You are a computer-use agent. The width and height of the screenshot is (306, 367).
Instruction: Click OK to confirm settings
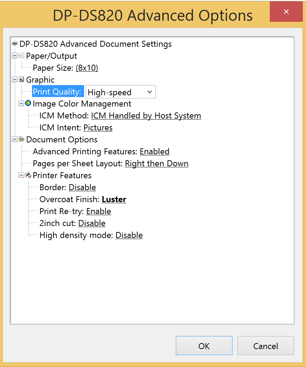[x=204, y=346]
